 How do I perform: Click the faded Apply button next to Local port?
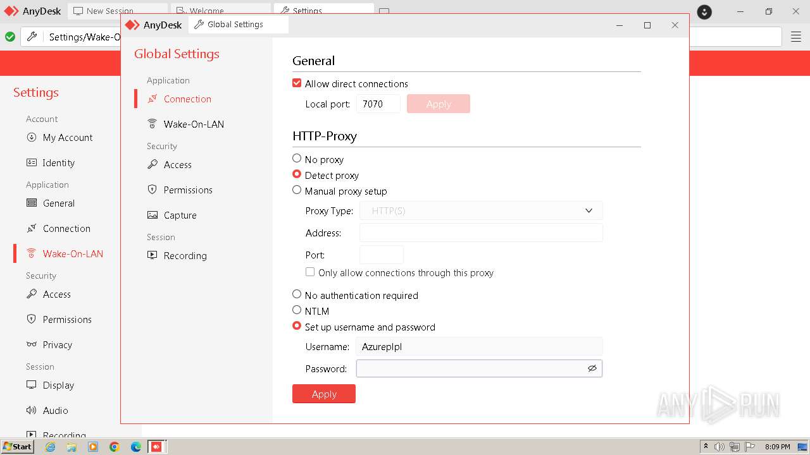[x=439, y=104]
